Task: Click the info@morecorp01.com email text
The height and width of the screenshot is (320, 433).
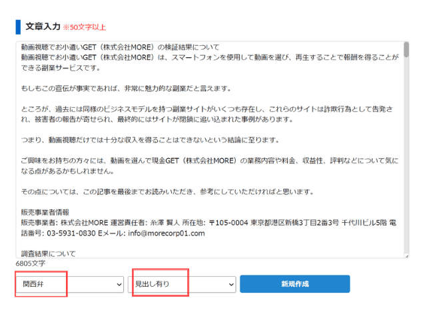Action: point(161,234)
